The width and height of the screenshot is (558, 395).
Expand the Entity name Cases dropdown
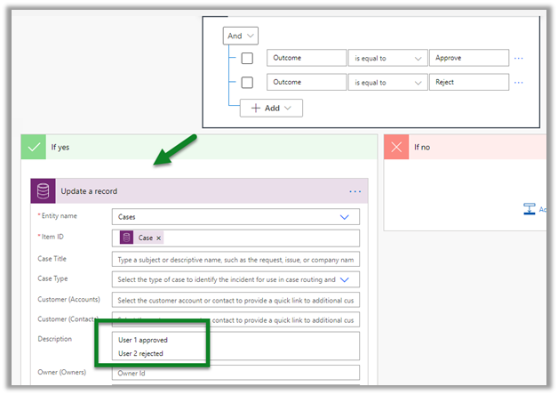pyautogui.click(x=344, y=216)
